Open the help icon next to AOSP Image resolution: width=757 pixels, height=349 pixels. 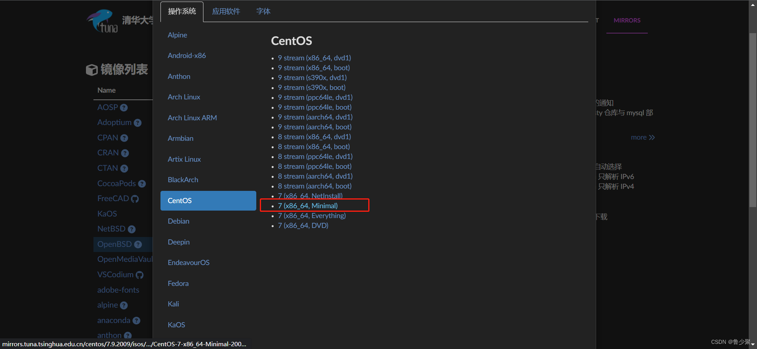point(124,108)
